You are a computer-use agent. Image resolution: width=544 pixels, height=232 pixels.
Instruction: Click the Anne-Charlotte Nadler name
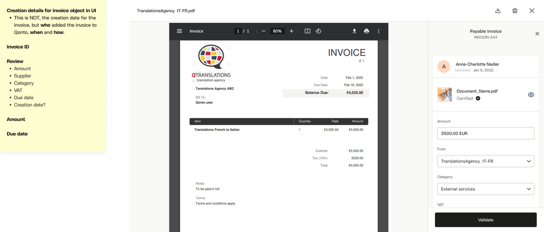tap(478, 64)
